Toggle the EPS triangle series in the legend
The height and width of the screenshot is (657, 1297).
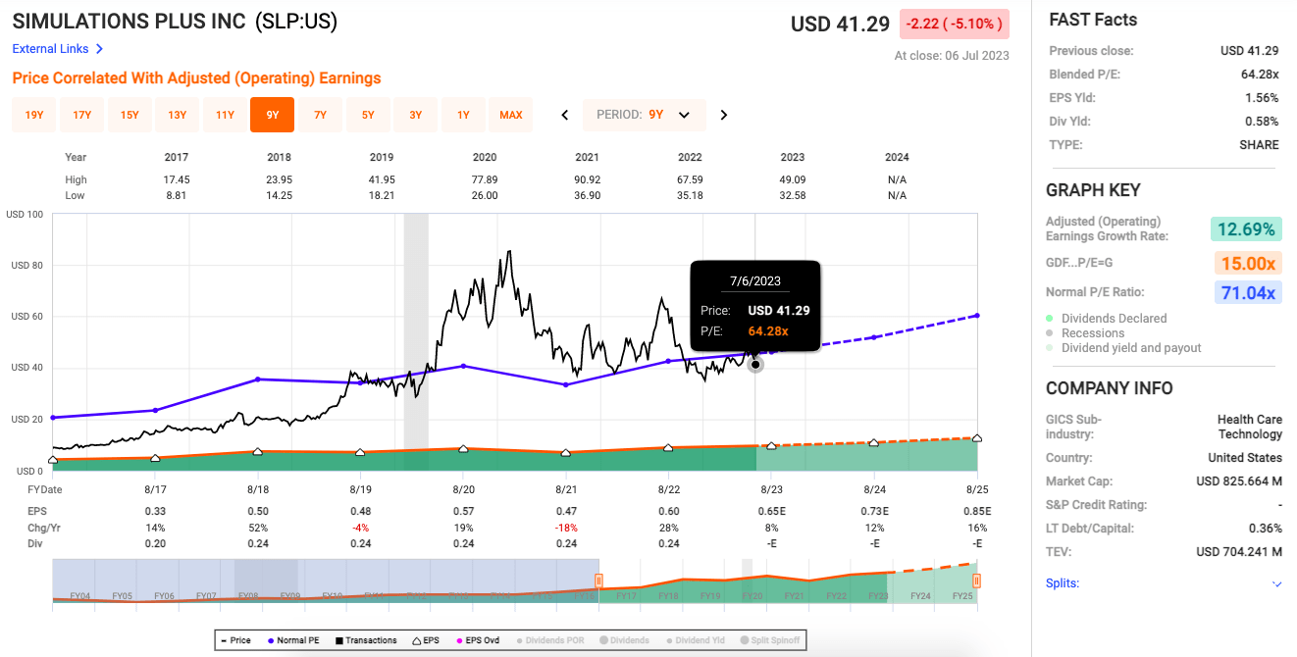click(428, 639)
